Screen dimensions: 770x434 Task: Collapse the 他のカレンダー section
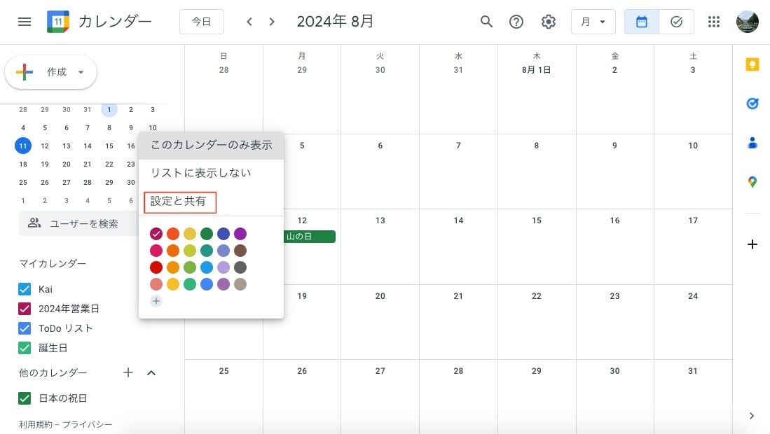coord(151,372)
